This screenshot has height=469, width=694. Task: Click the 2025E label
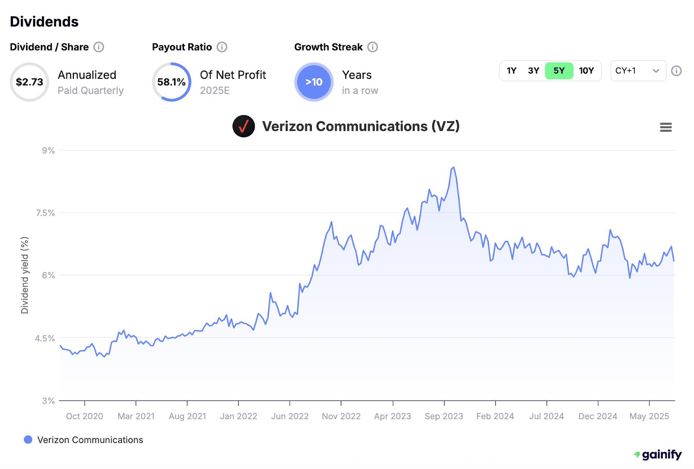click(x=215, y=91)
